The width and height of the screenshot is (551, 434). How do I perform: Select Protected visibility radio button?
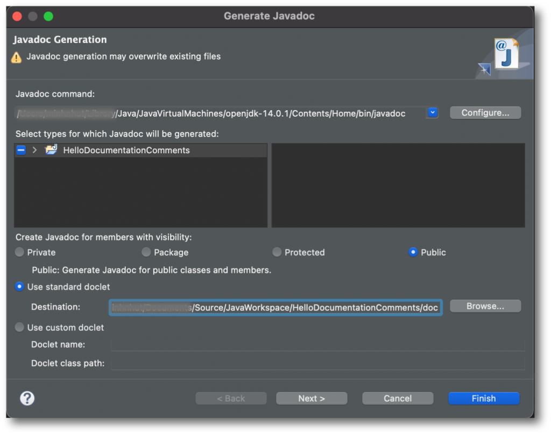click(277, 252)
